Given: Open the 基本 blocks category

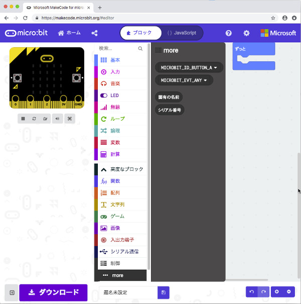Looking at the screenshot, I should tap(121, 60).
